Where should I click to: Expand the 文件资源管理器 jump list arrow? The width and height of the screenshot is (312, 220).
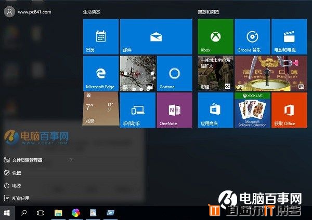coord(71,160)
